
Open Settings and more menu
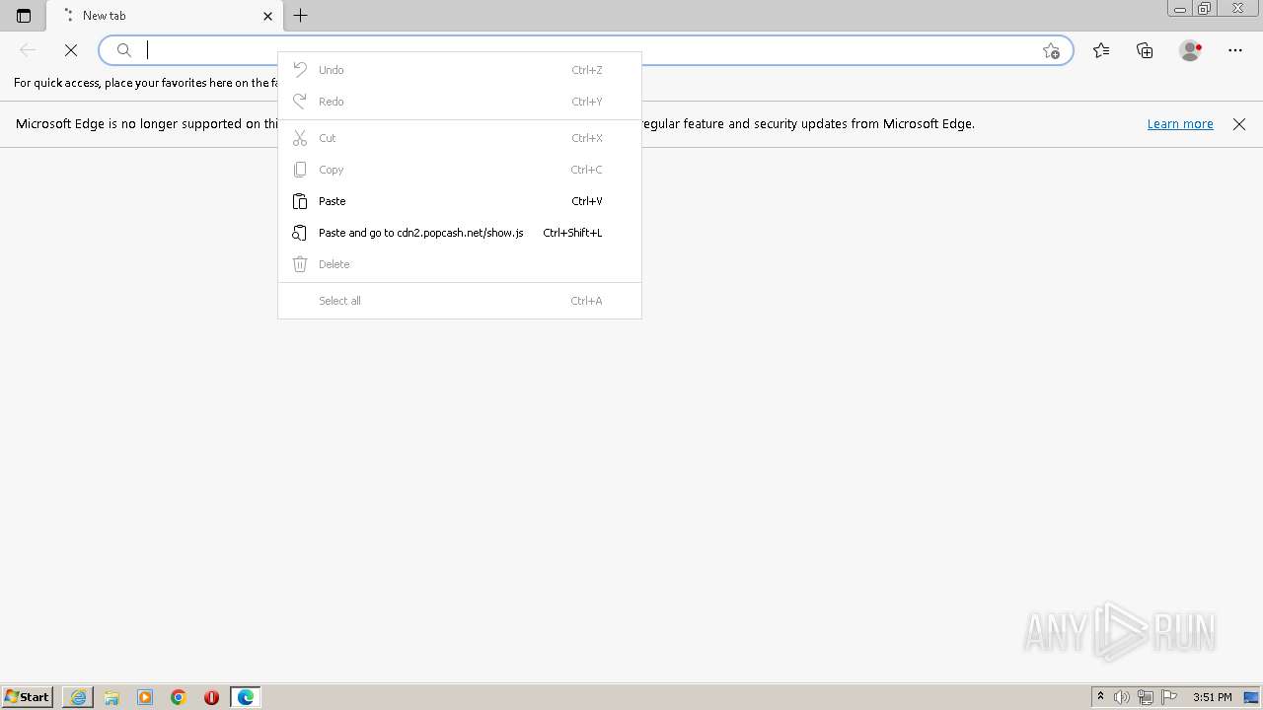pos(1235,50)
